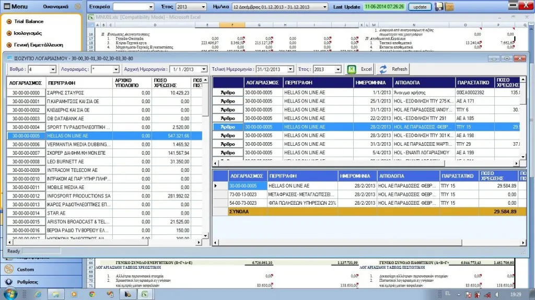Viewport: 535px width, 300px height.
Task: Launch Chrome from the taskbar
Action: coord(92,294)
